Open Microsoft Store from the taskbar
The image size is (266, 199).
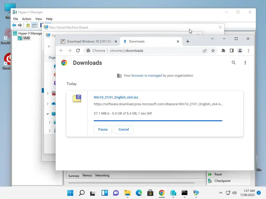(150, 193)
